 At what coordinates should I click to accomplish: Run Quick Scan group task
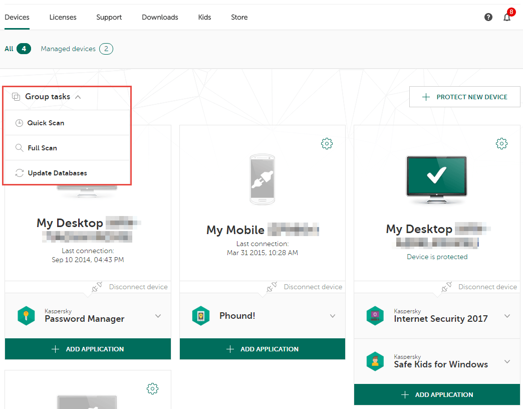67,123
